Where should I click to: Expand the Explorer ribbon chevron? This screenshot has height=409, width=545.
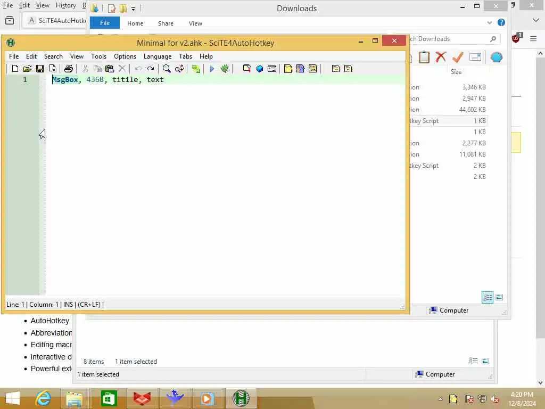pos(490,23)
